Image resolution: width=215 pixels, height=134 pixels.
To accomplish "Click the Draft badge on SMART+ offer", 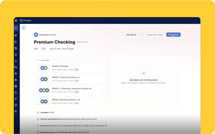I will point(77,92).
